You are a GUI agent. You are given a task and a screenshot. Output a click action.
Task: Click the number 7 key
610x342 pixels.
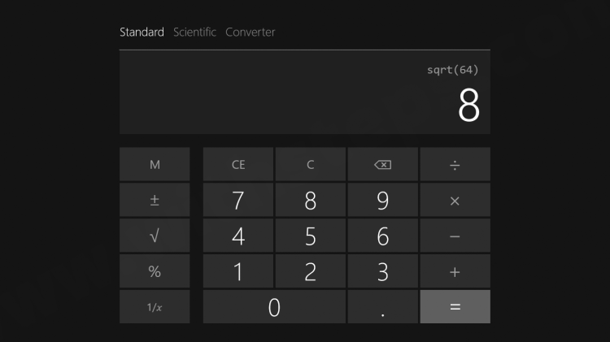pos(238,200)
